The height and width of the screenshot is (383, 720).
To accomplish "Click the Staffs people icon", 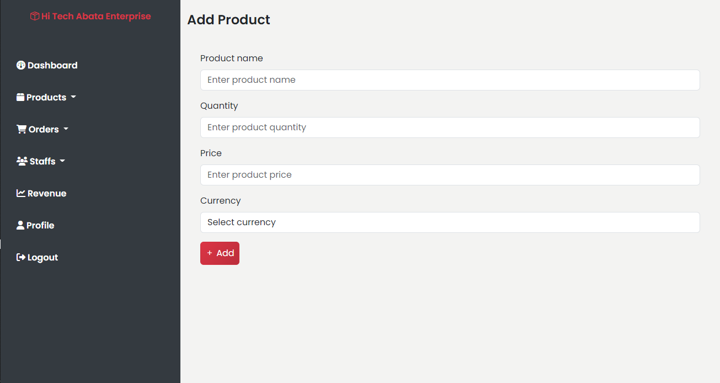I will click(22, 161).
